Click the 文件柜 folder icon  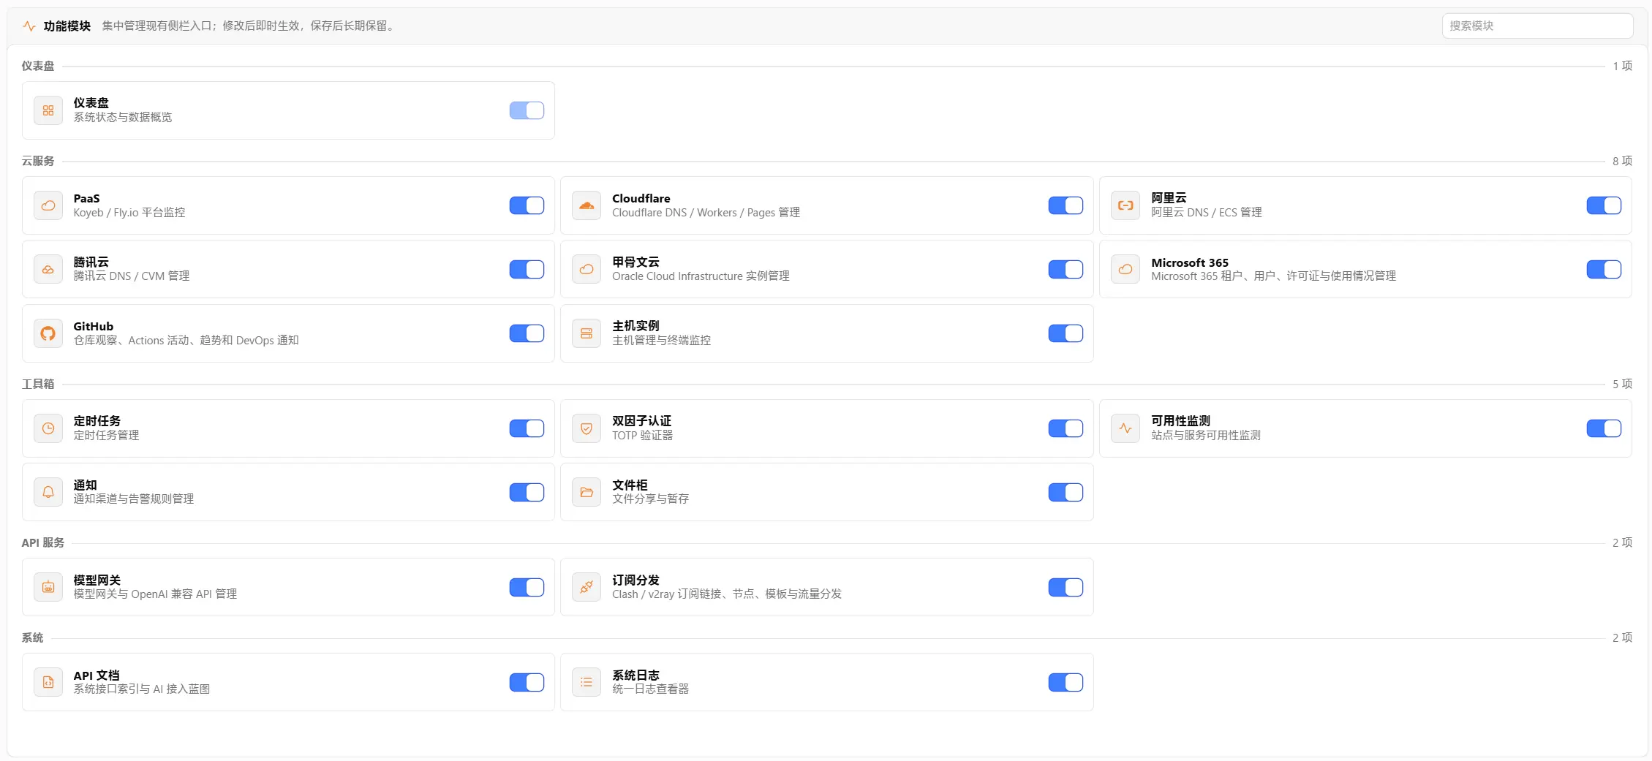[x=587, y=492]
